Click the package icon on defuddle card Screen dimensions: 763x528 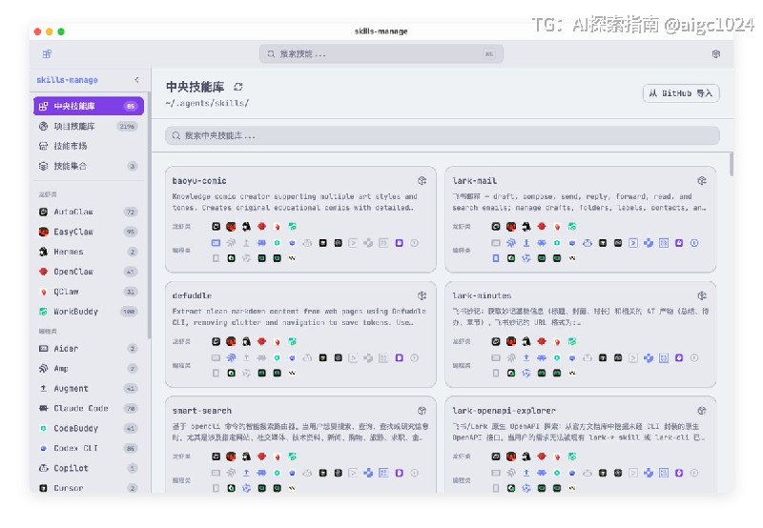[x=422, y=295]
